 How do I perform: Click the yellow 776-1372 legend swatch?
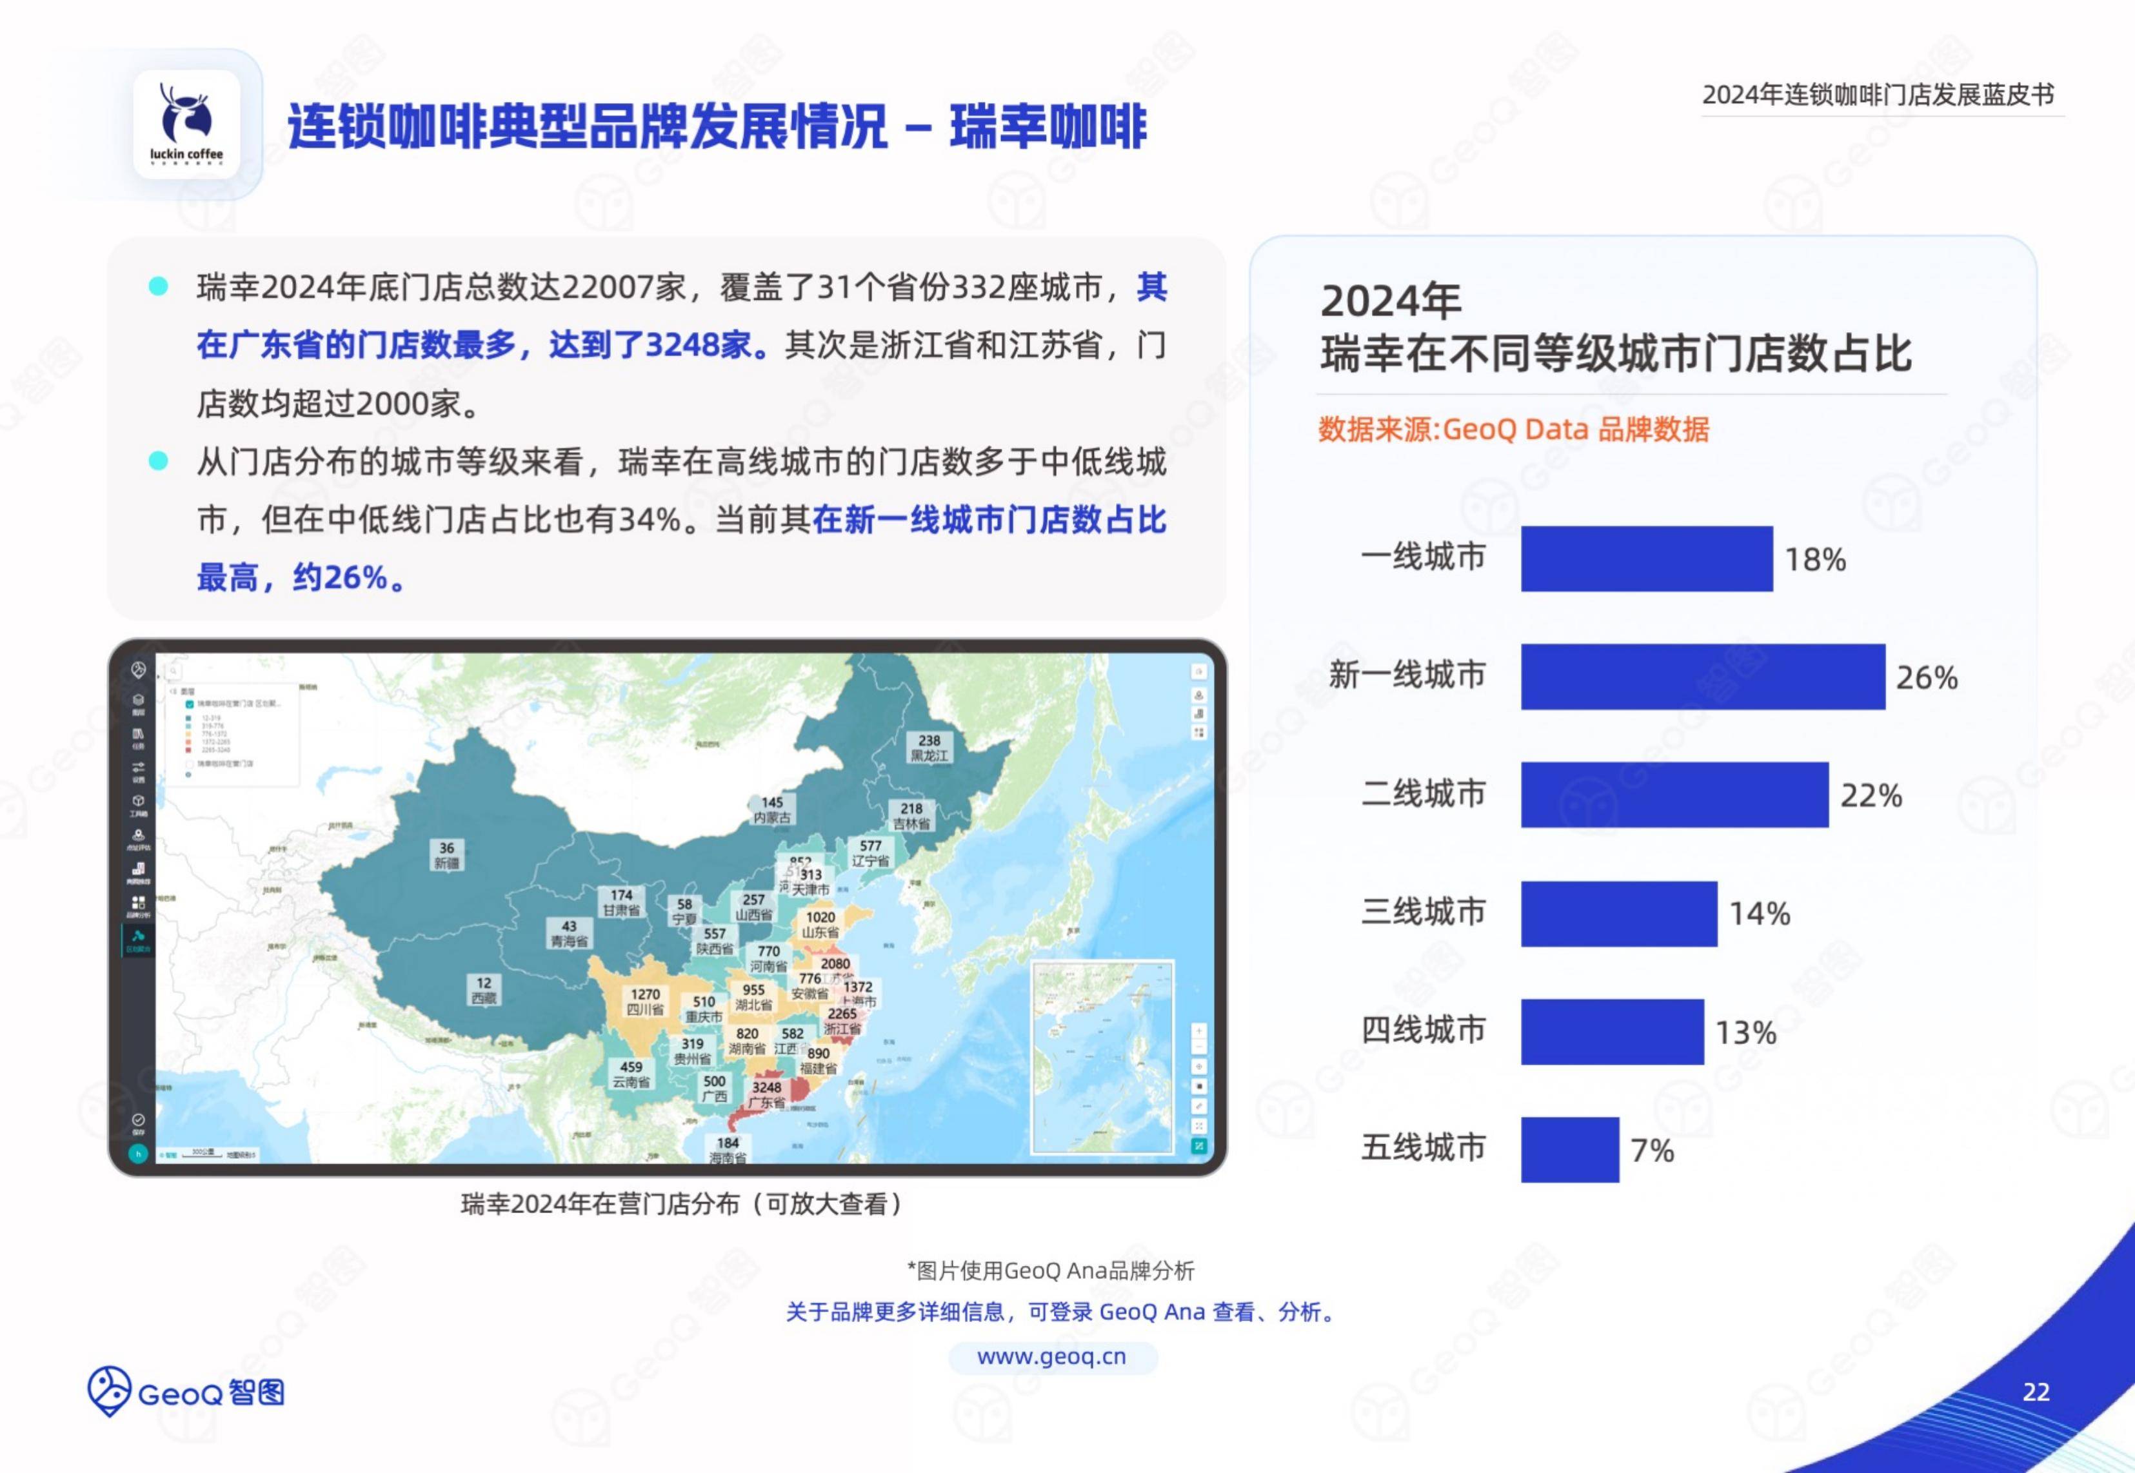(188, 735)
